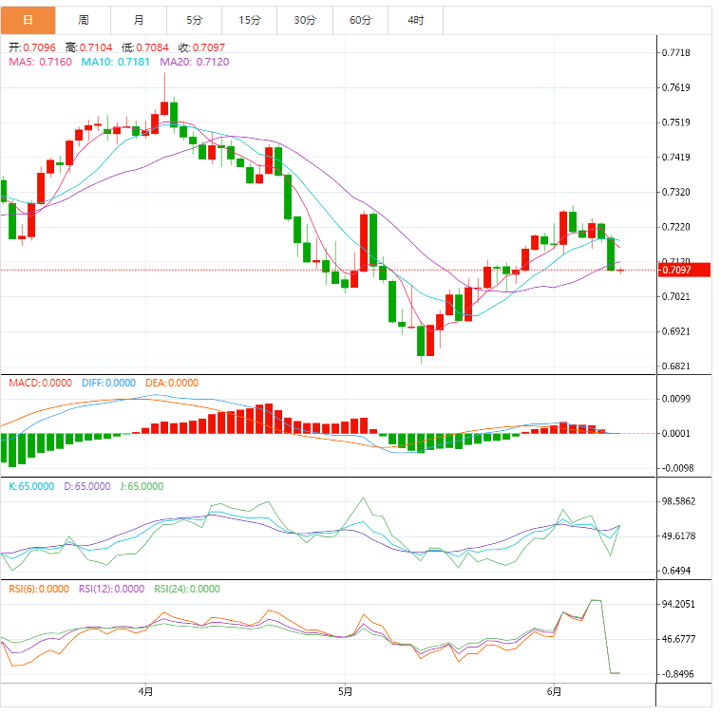Switch to the 周 weekly tab
The height and width of the screenshot is (714, 720).
pyautogui.click(x=83, y=20)
